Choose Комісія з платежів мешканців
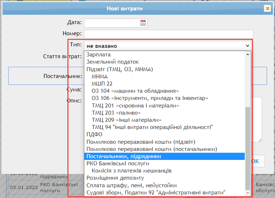Image resolution: width=275 pixels, height=198 pixels. [x=164, y=171]
